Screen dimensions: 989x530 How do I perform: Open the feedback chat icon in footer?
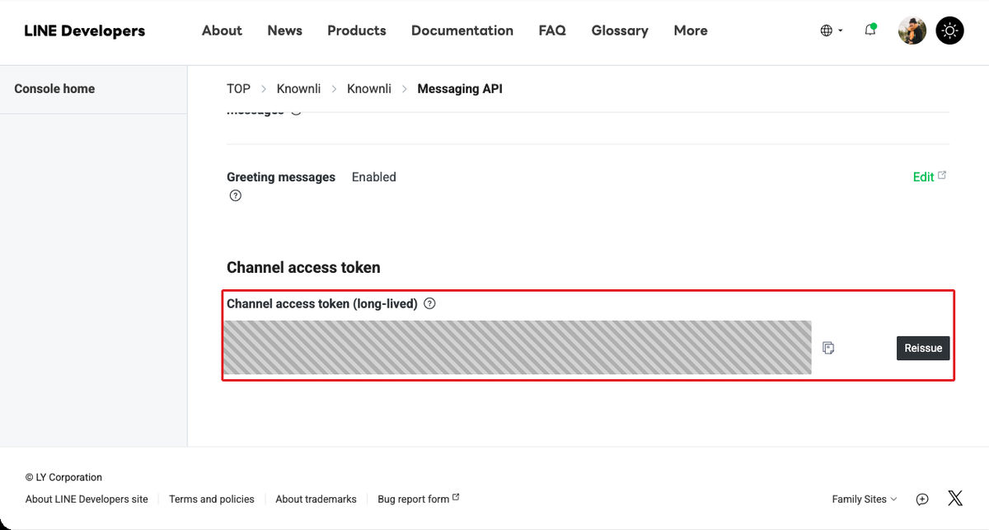pyautogui.click(x=922, y=499)
